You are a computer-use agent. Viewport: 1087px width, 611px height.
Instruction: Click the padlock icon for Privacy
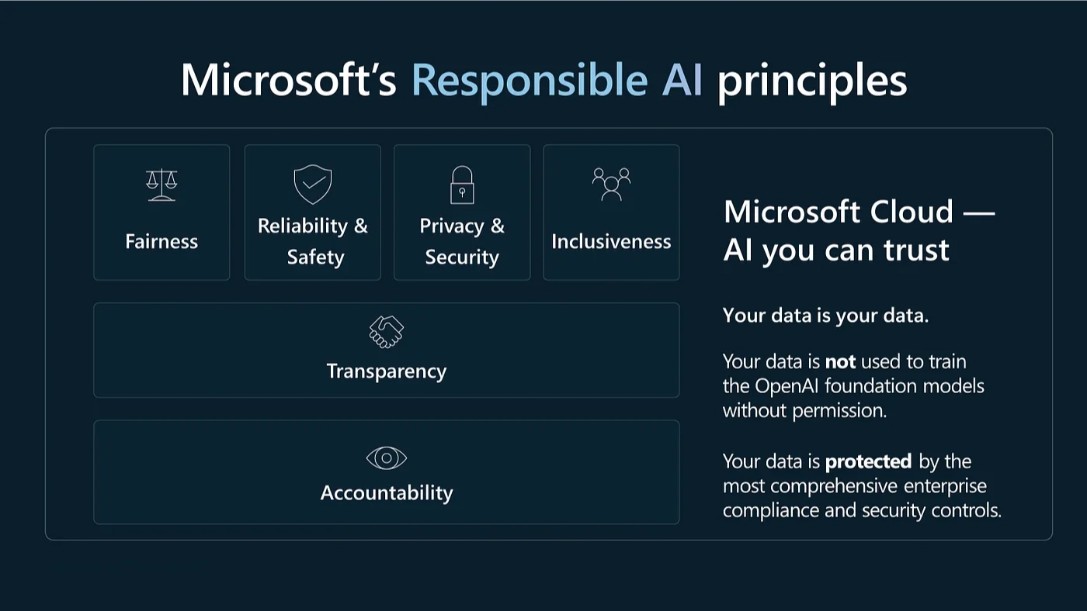click(x=462, y=185)
